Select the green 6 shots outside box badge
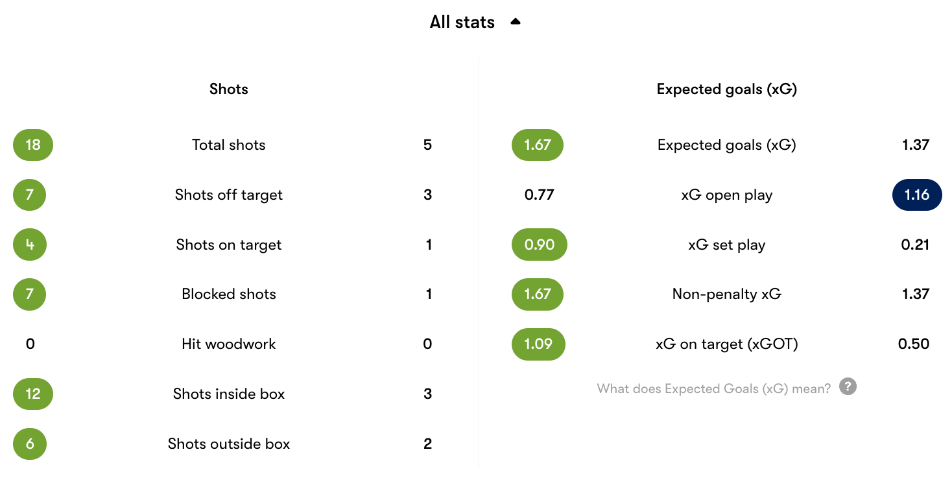The height and width of the screenshot is (489, 952). (30, 444)
